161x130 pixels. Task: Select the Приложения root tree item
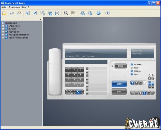click(x=11, y=23)
